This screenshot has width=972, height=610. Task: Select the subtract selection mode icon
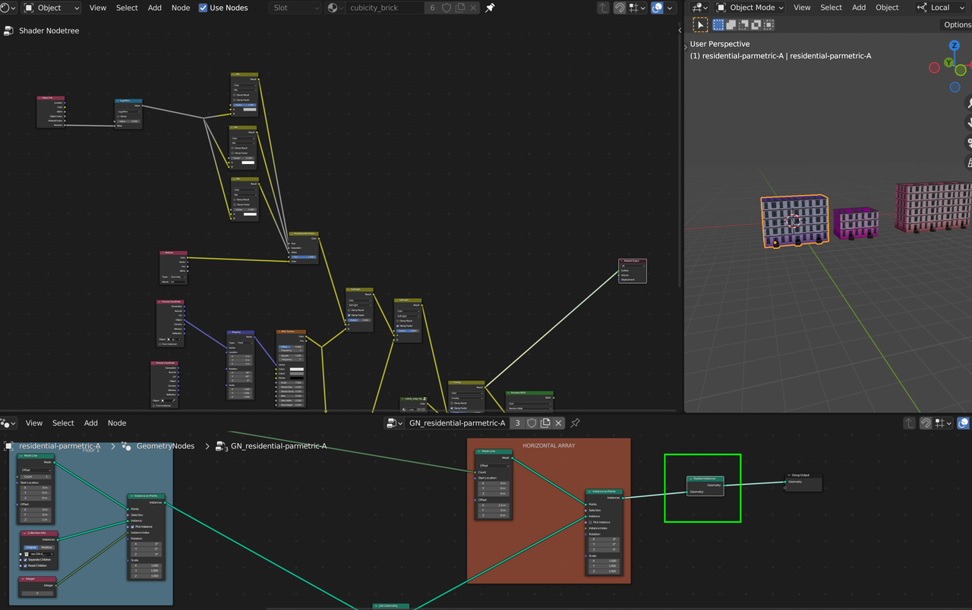click(743, 25)
